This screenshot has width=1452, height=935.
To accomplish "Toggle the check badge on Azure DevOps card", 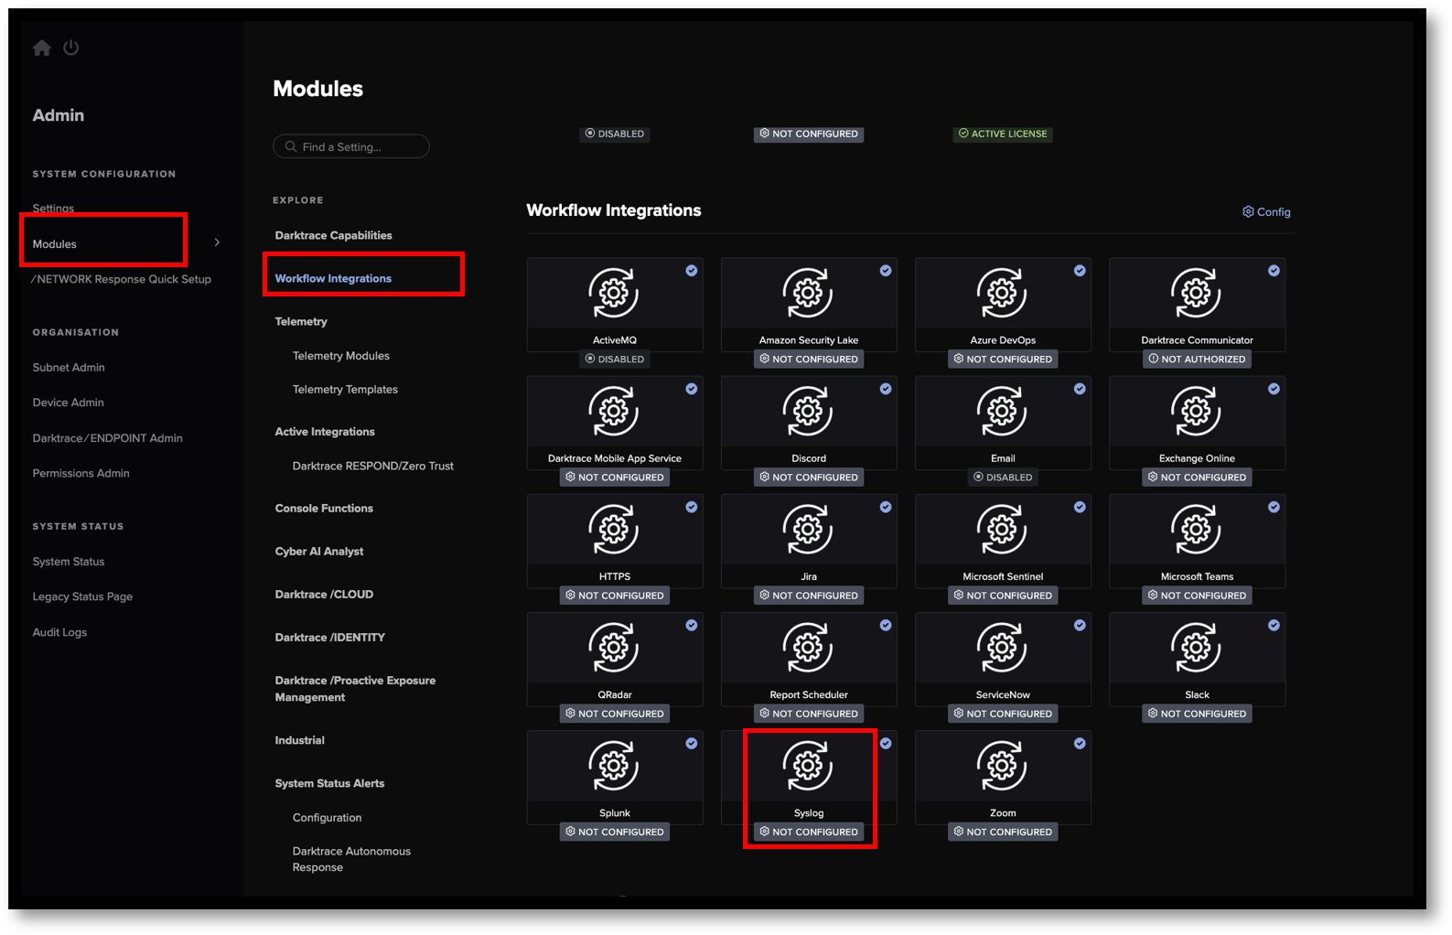I will coord(1080,271).
